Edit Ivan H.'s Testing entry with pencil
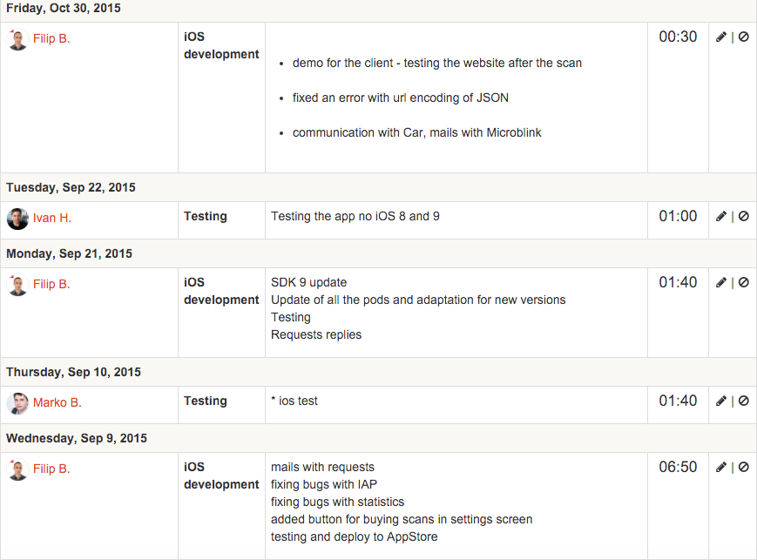 pos(721,217)
